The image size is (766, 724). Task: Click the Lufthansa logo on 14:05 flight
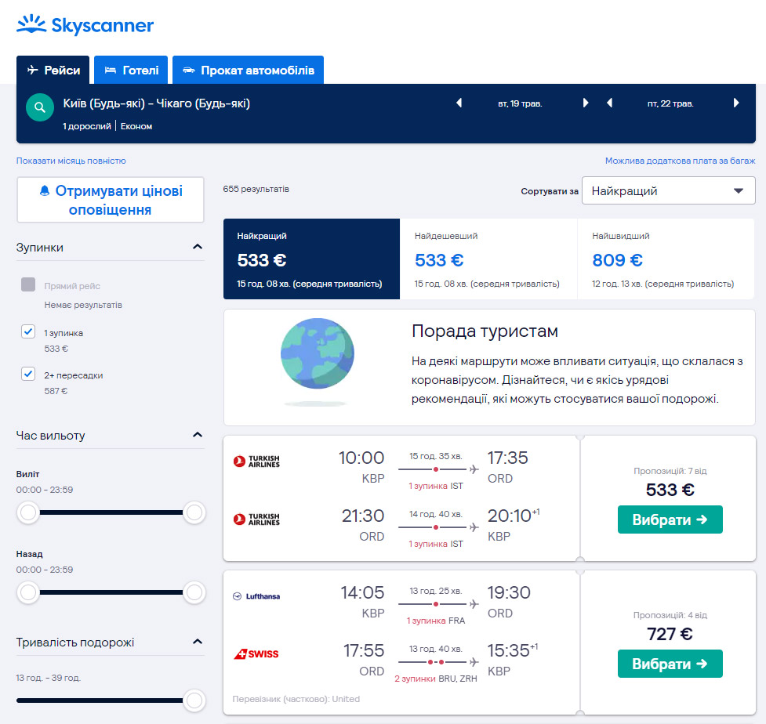[256, 596]
